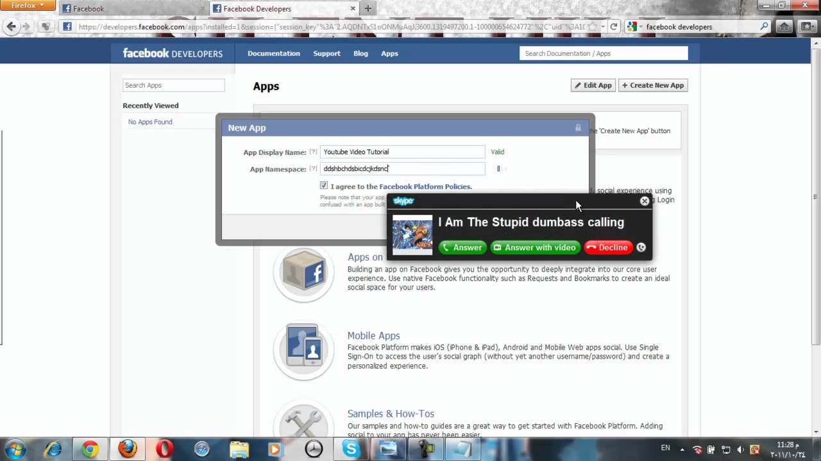The image size is (821, 461).
Task: Click the Facebook Developers logo
Action: click(x=173, y=53)
